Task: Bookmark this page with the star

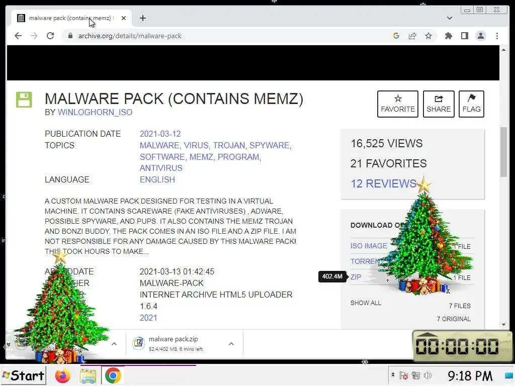Action: point(428,36)
